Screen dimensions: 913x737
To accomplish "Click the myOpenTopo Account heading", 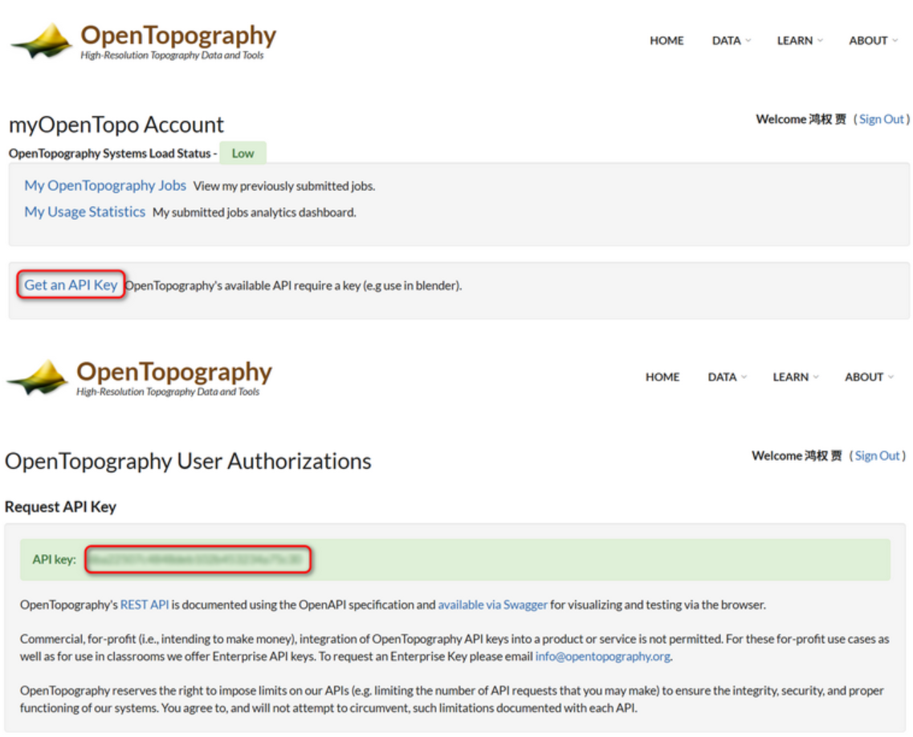I will click(x=116, y=125).
